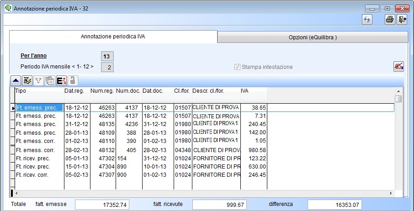Click the Num.doc. column header
The image size is (414, 211).
tap(129, 95)
